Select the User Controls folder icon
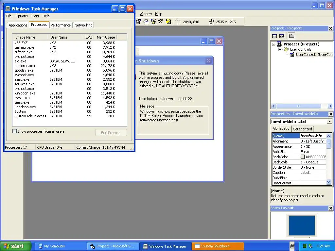335x251 pixels. click(286, 49)
